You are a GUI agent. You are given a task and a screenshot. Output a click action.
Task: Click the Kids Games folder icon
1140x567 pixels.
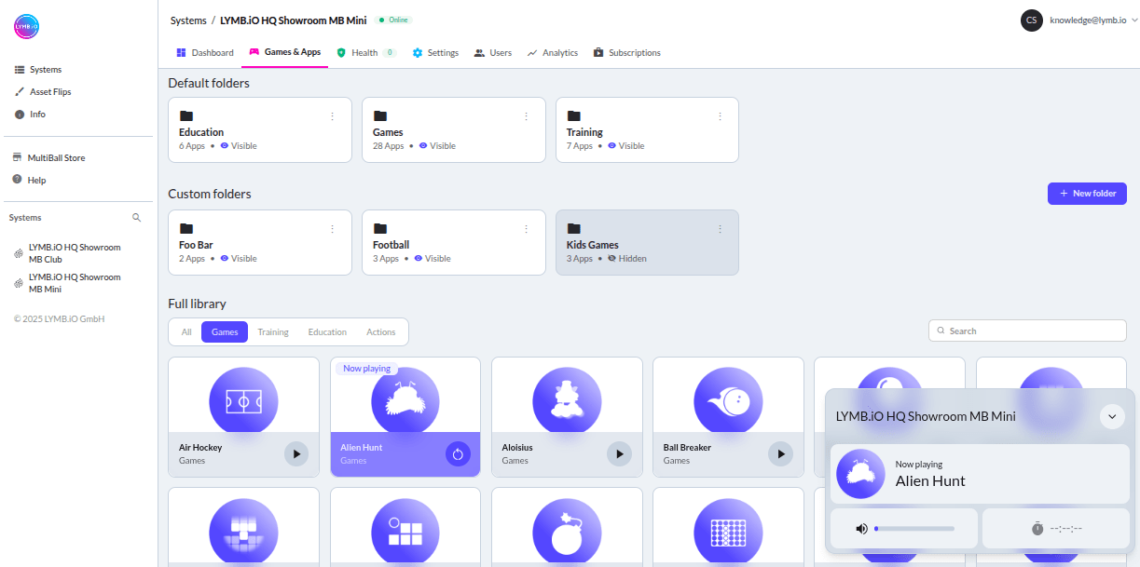(x=573, y=229)
